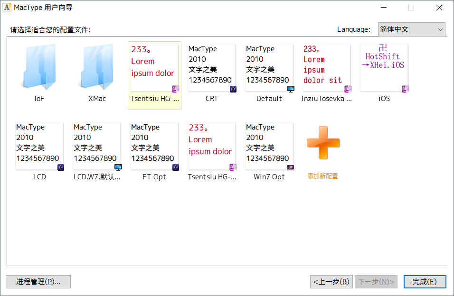This screenshot has height=296, width=454.
Task: Click the orange plus add-profile icon
Action: tap(323, 143)
